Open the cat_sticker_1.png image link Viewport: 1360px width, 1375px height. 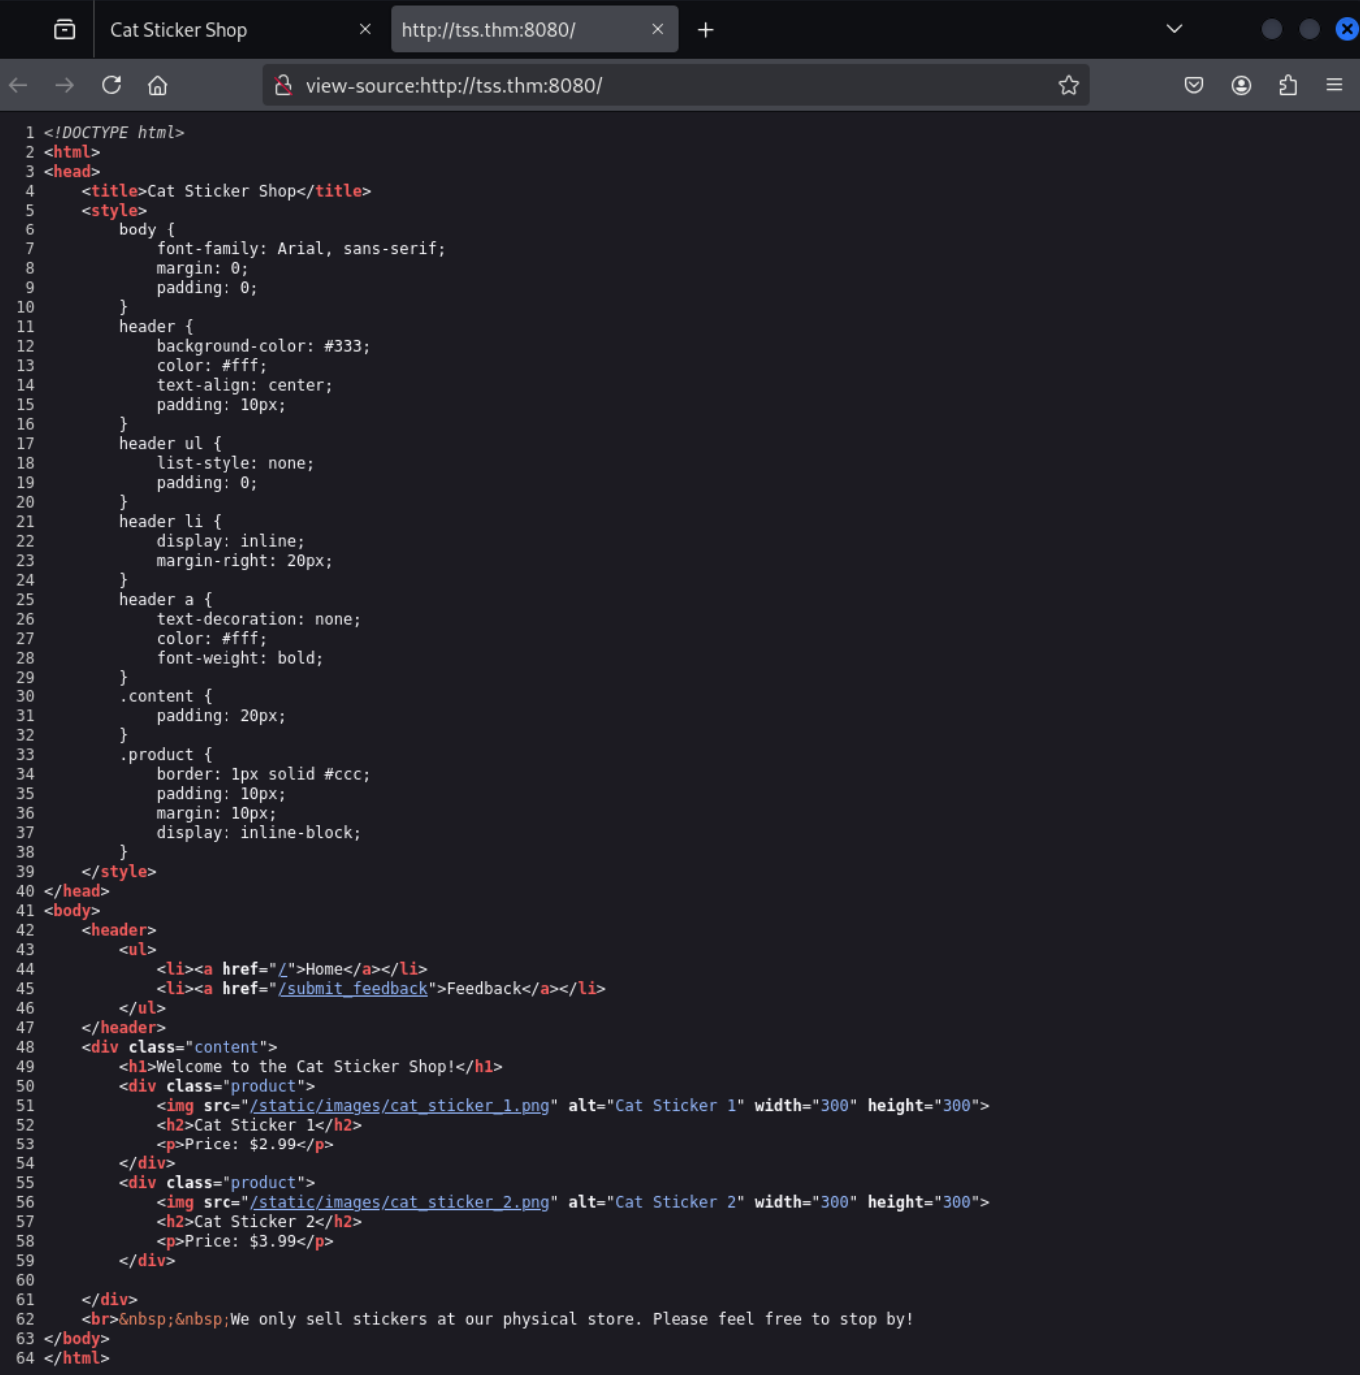pyautogui.click(x=400, y=1106)
